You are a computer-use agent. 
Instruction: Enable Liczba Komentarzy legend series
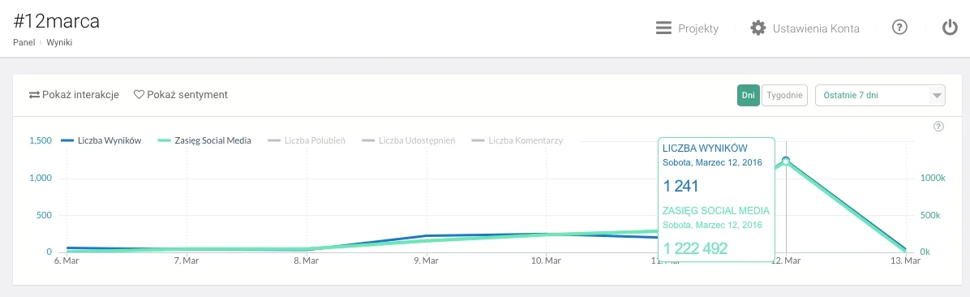pos(517,140)
